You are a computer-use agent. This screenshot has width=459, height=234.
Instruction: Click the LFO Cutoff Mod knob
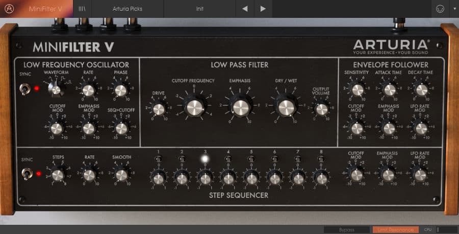coord(57,128)
